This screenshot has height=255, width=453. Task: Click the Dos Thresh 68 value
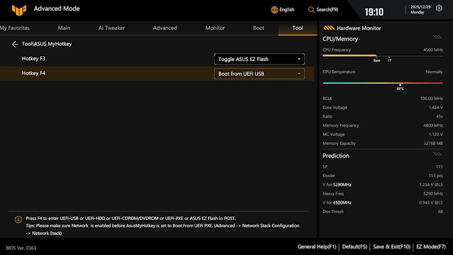[441, 211]
